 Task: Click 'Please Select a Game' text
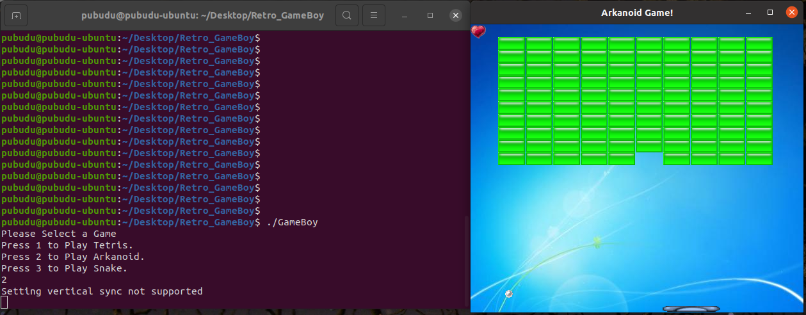(x=59, y=234)
